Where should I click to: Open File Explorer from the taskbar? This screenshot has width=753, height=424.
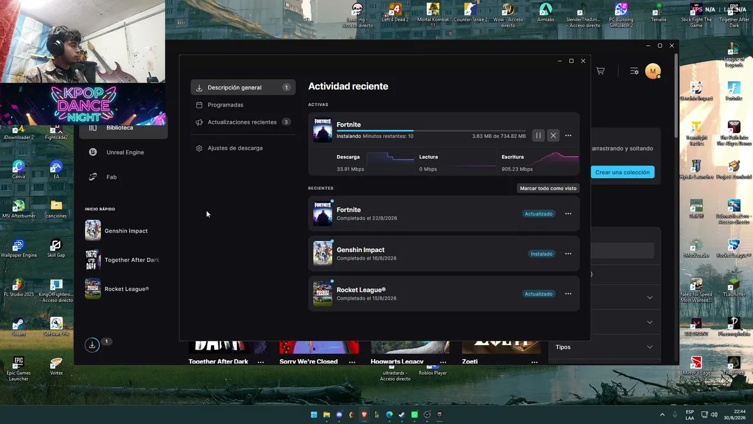[326, 415]
